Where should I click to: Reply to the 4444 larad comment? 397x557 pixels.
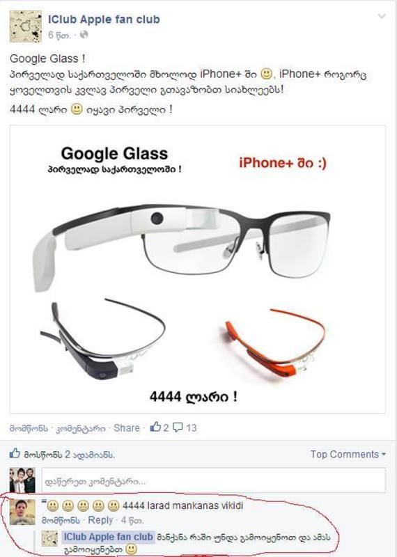pos(100,520)
